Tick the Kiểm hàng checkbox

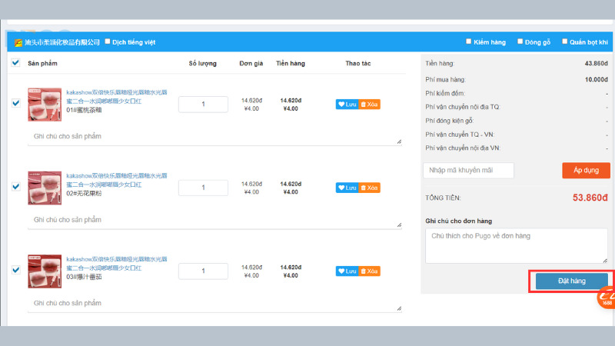469,42
